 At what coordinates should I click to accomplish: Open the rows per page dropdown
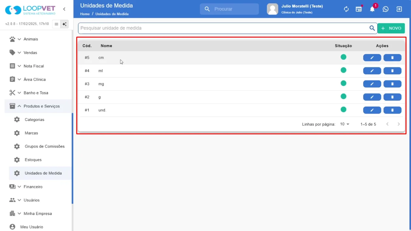[344, 124]
